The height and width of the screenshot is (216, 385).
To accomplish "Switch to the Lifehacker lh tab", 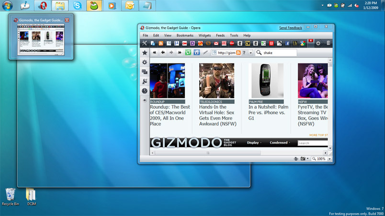I will [295, 43].
